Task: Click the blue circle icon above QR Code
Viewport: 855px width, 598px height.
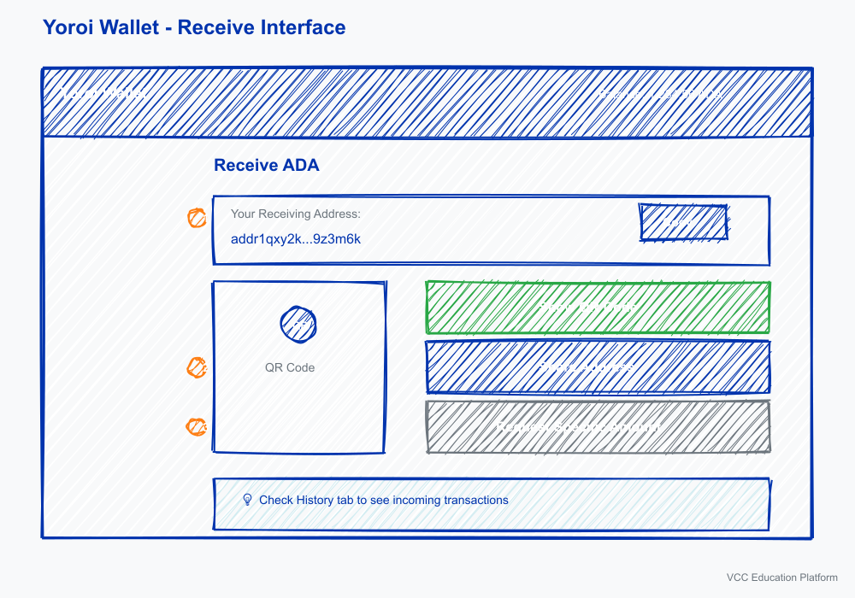Action: [298, 325]
